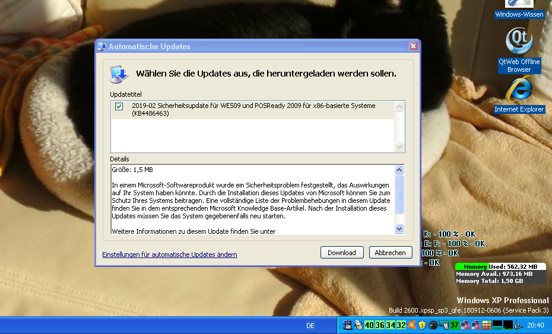This screenshot has width=552, height=334.
Task: Click the temperature 40 tray icon
Action: tap(369, 325)
